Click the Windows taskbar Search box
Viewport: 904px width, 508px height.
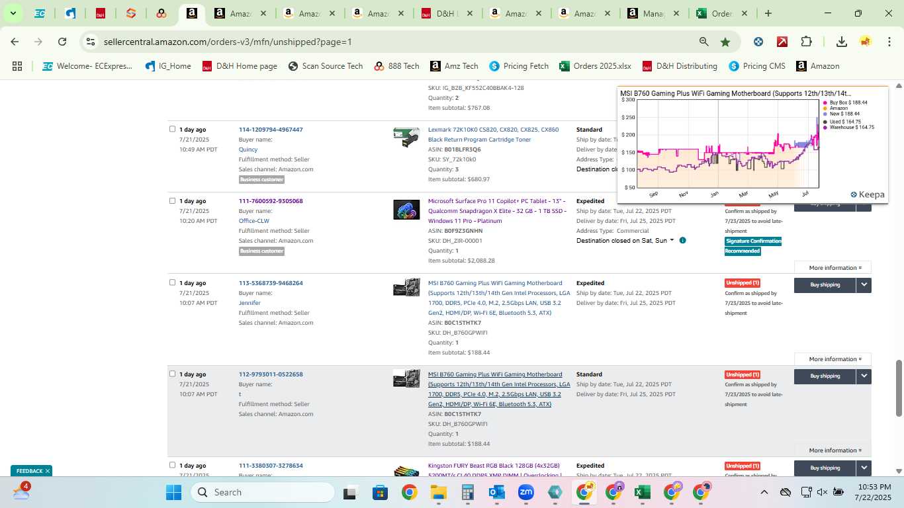pyautogui.click(x=263, y=492)
